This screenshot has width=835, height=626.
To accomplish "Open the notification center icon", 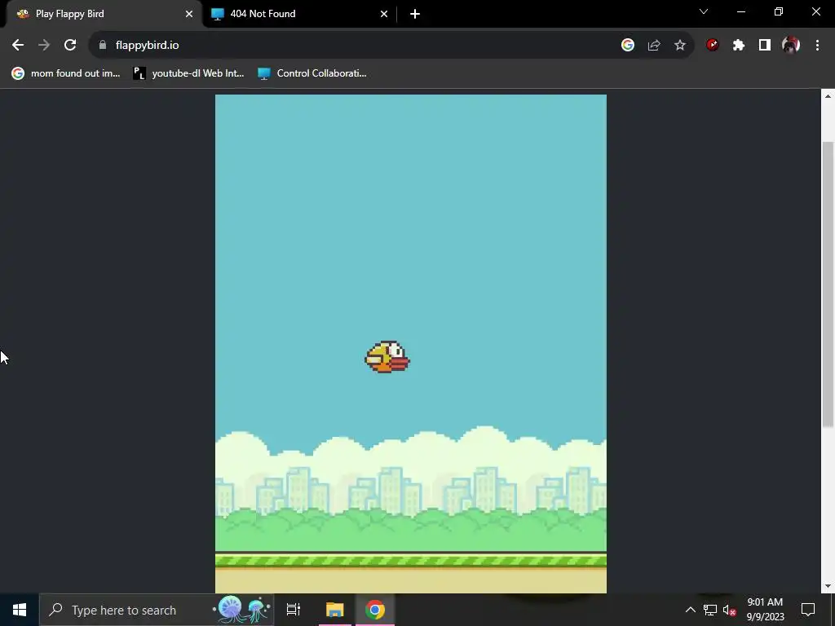I will pyautogui.click(x=808, y=610).
